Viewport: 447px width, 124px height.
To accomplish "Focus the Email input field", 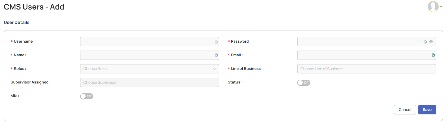I will tap(367, 55).
